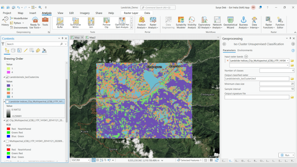
Task: Open Environments settings in ribbon
Action: pos(19,28)
